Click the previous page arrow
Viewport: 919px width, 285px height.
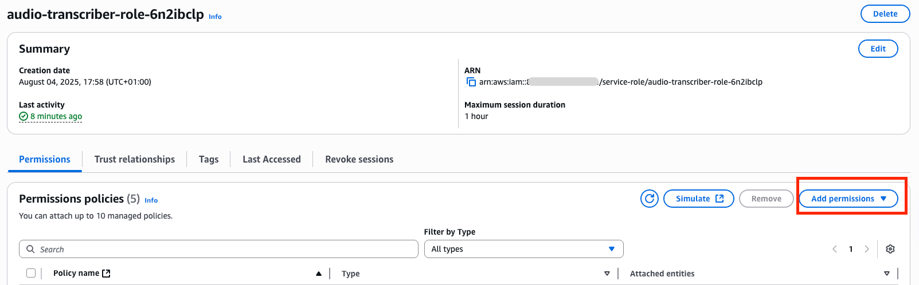point(835,249)
